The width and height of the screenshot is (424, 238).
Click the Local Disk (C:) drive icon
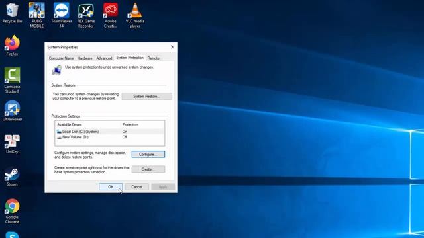59,132
